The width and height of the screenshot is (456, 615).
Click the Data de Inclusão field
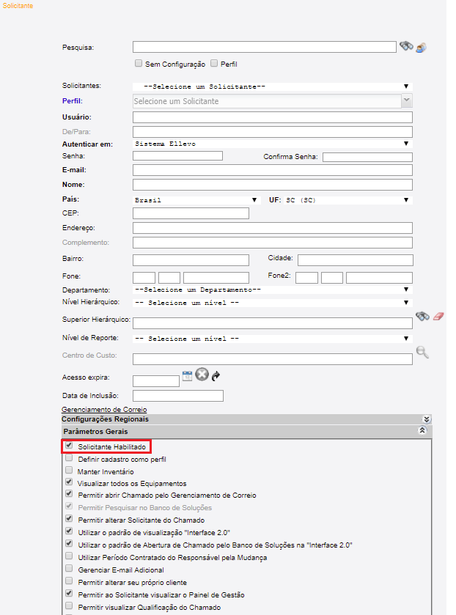(177, 396)
